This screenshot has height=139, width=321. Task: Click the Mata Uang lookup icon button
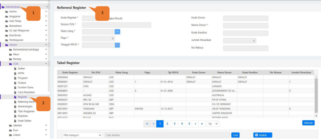[117, 31]
